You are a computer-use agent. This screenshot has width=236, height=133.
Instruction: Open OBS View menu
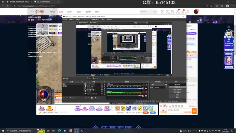(x=78, y=20)
